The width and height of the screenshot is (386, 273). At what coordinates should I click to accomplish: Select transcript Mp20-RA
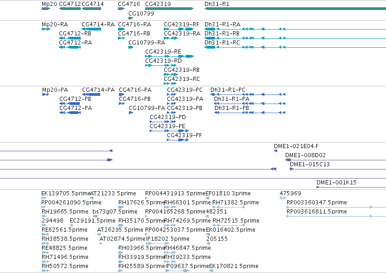[x=55, y=25]
